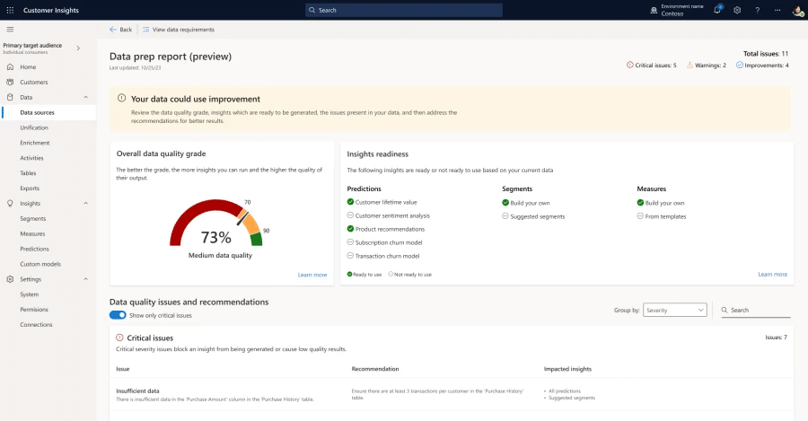Viewport: 808px width, 421px height.
Task: Click the back arrow icon
Action: (113, 30)
